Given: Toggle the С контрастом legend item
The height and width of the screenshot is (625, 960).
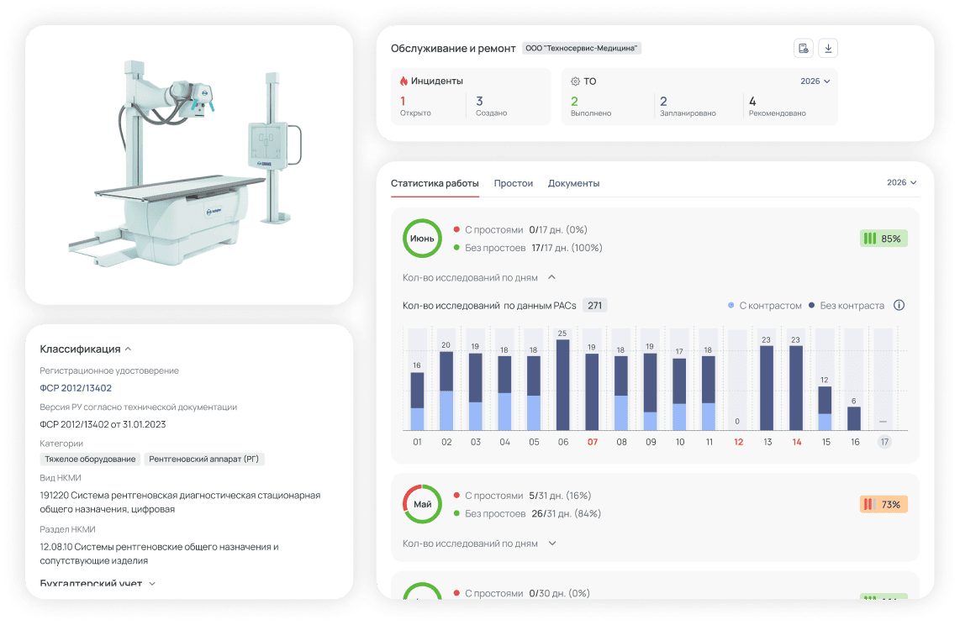Looking at the screenshot, I should click(x=765, y=305).
